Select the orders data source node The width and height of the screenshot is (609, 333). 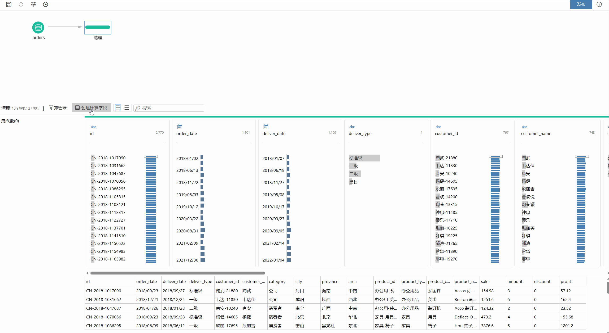38,28
